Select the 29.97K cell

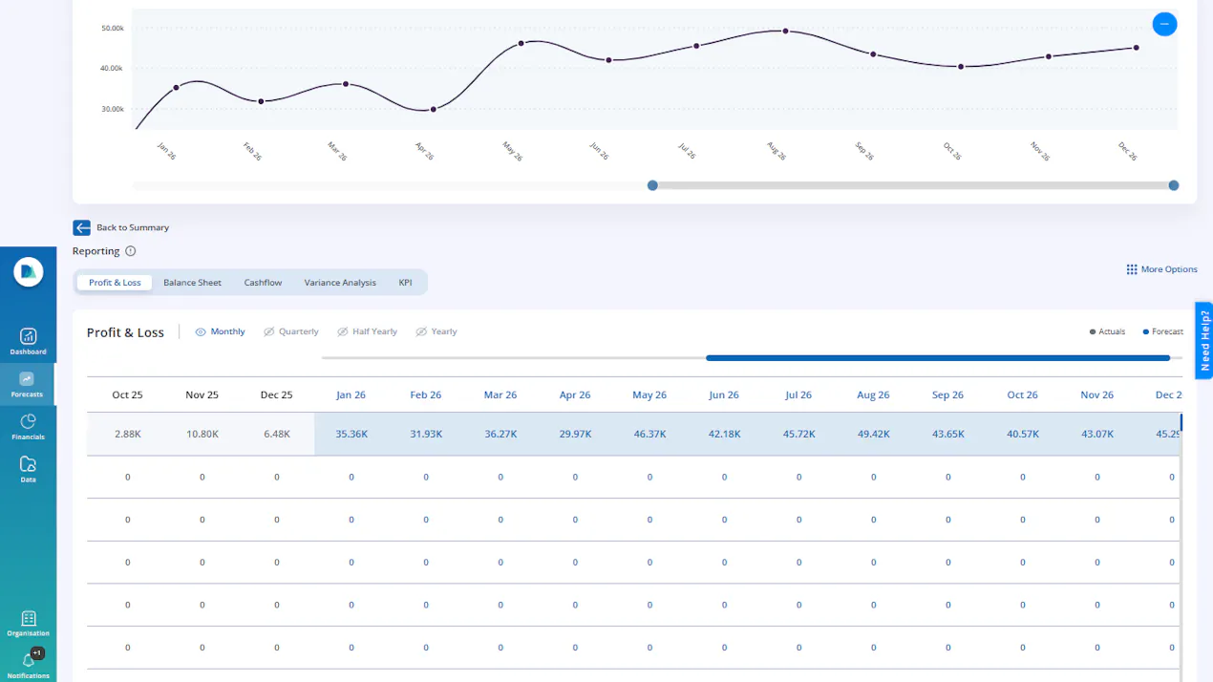(x=575, y=434)
